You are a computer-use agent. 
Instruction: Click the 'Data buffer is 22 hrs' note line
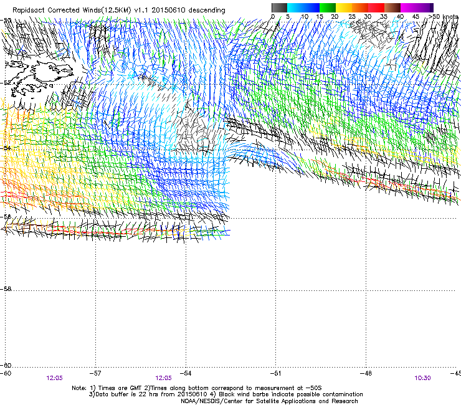[226, 394]
